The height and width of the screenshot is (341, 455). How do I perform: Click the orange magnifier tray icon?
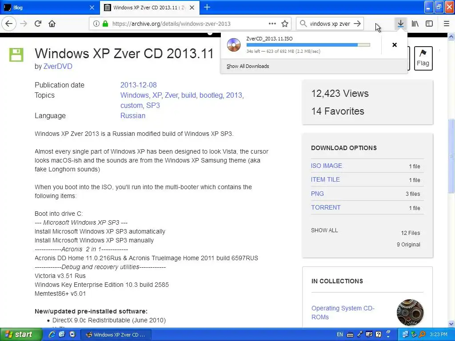click(x=423, y=334)
